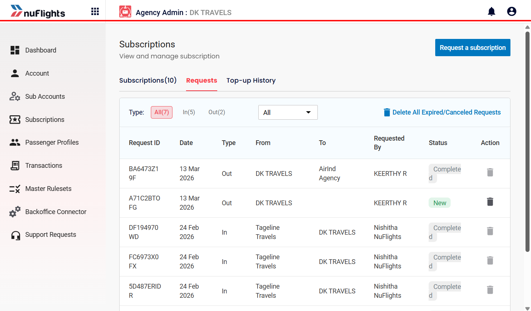Image resolution: width=531 pixels, height=311 pixels.
Task: Click request ID FC6973X0FX
Action: pyautogui.click(x=144, y=261)
